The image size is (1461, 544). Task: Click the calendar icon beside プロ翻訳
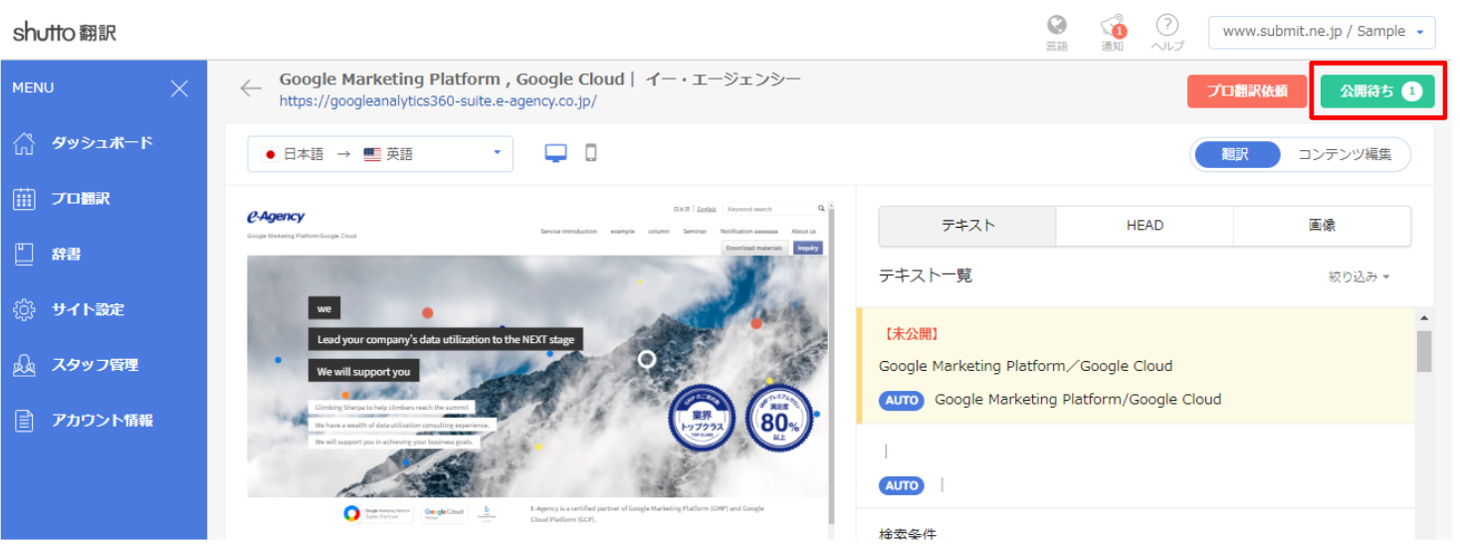click(25, 199)
